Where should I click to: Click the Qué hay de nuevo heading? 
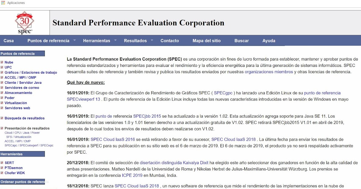(x=86, y=82)
